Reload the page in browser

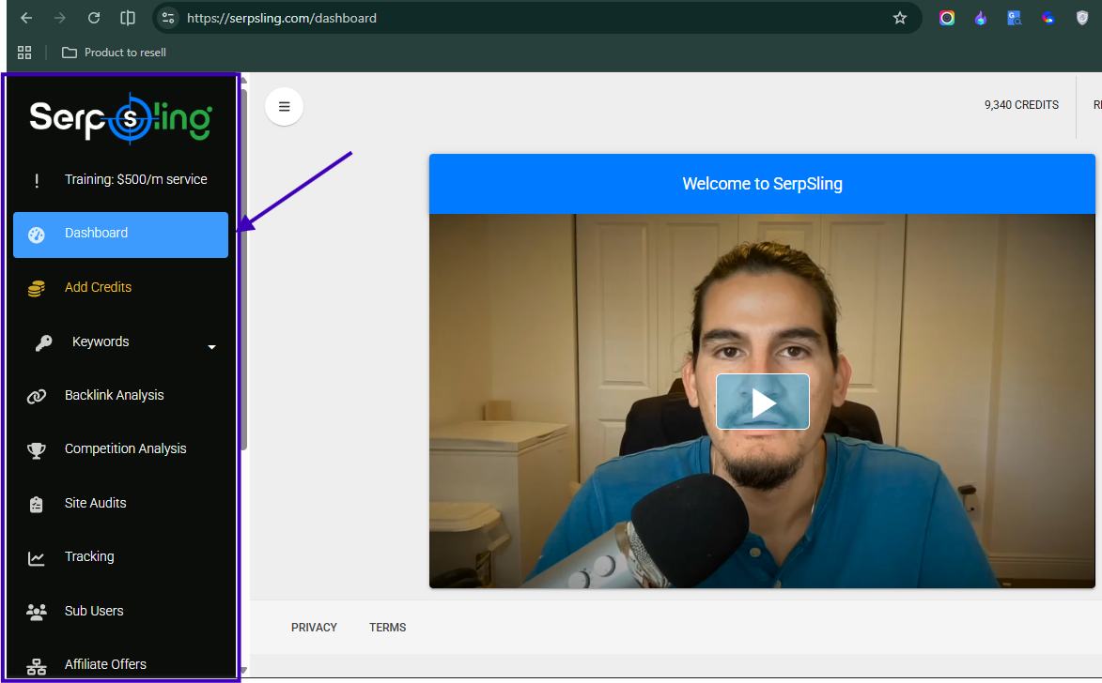pyautogui.click(x=94, y=18)
